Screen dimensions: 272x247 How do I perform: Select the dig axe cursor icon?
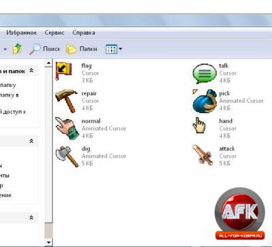coord(67,157)
